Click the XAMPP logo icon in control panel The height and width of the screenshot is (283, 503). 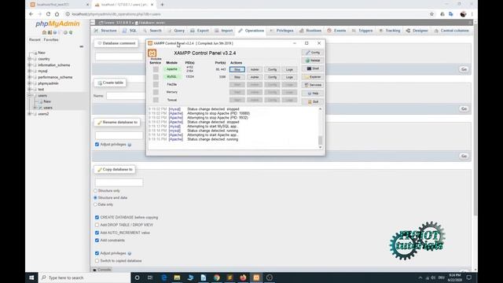152,53
